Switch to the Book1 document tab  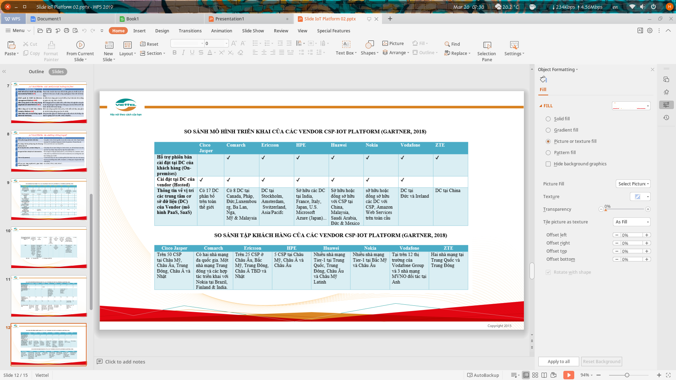(x=159, y=19)
